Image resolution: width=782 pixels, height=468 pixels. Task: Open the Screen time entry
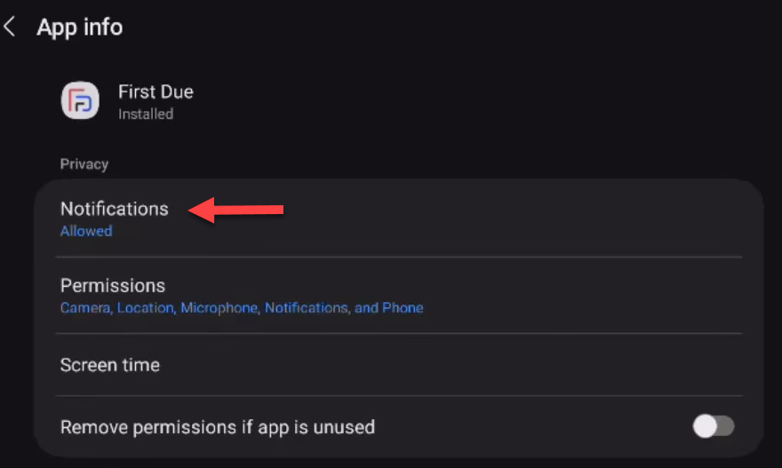pyautogui.click(x=399, y=365)
